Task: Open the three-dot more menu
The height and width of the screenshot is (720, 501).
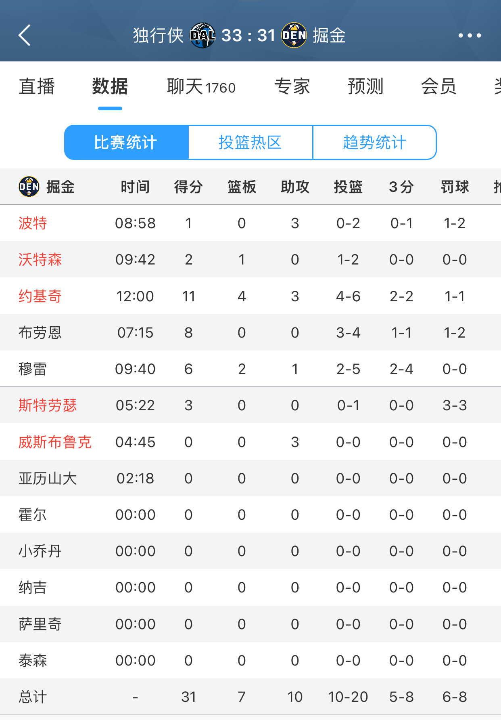Action: coord(470,36)
